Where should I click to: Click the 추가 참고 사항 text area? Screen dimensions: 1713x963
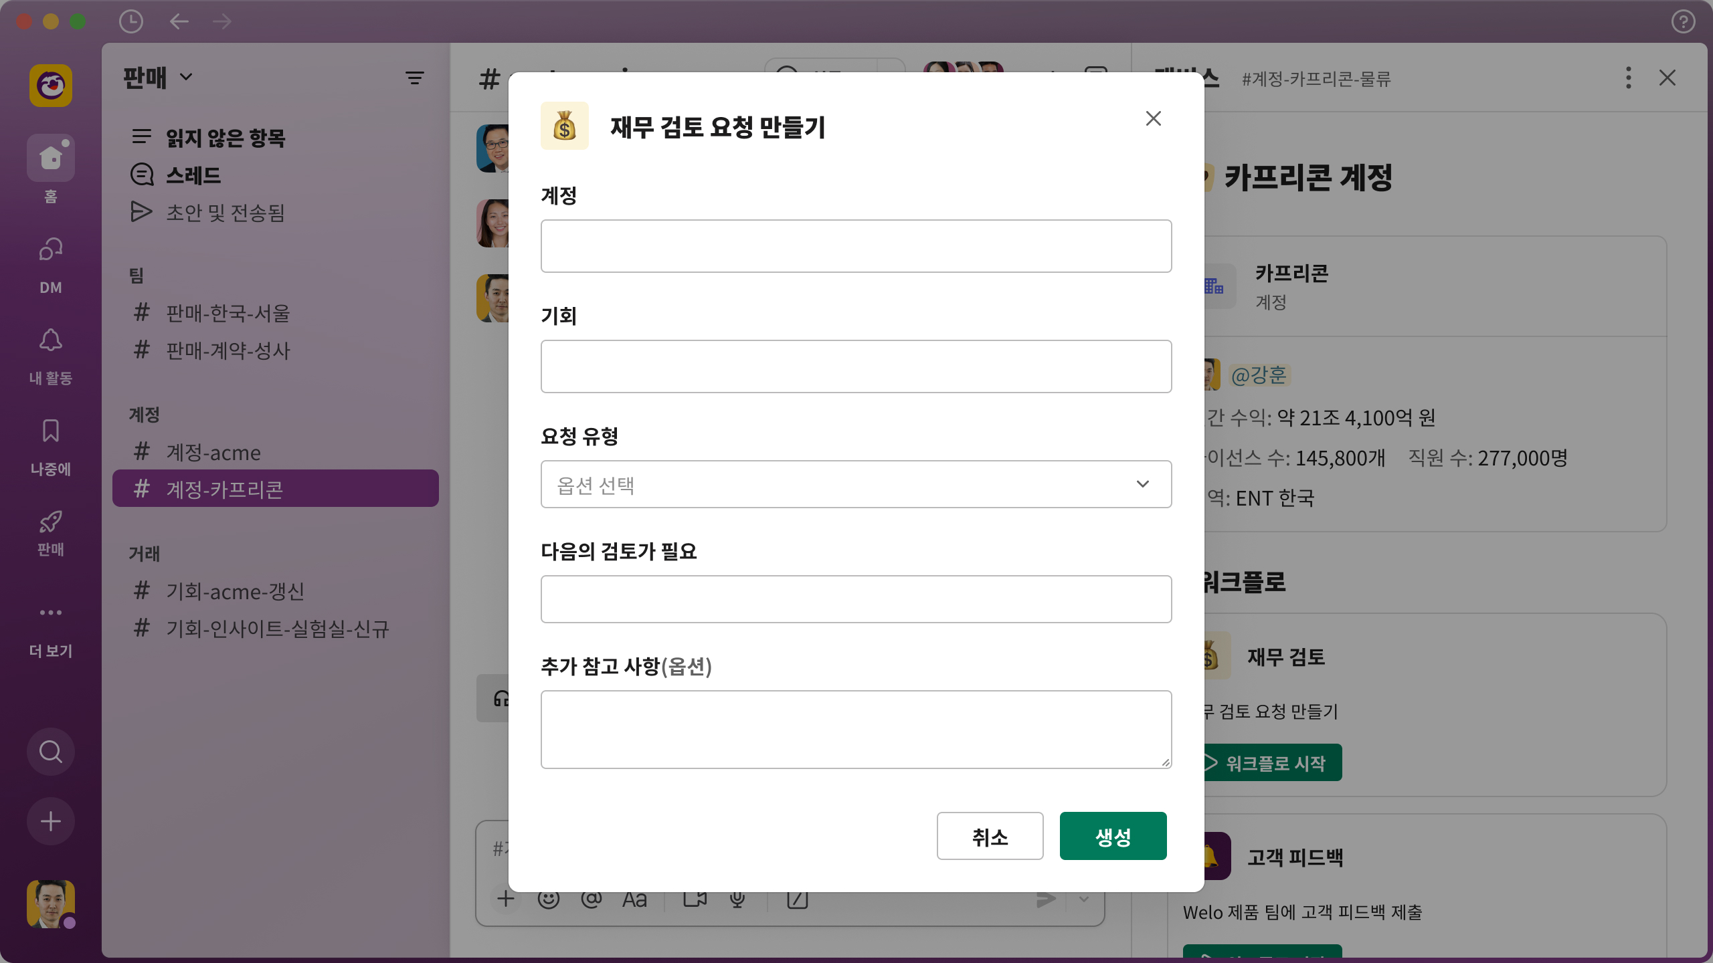[x=856, y=729]
